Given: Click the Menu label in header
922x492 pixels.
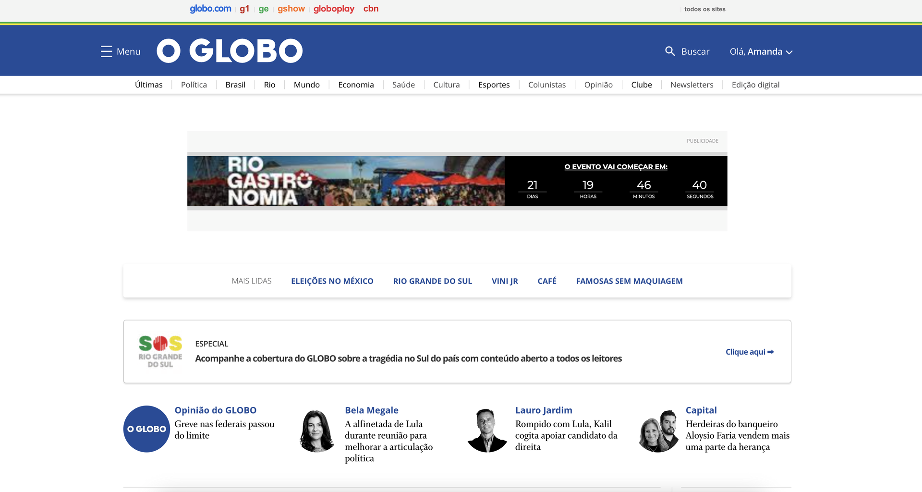Looking at the screenshot, I should [129, 51].
